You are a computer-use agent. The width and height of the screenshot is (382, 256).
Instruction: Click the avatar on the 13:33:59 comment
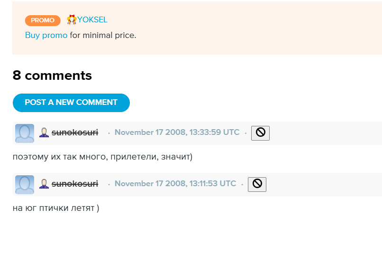tap(25, 133)
